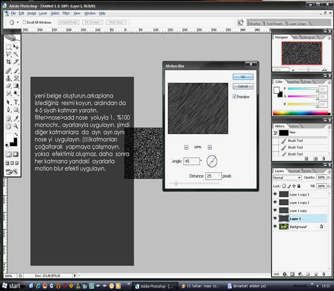Toggle visibility of Layer 1

point(275,219)
